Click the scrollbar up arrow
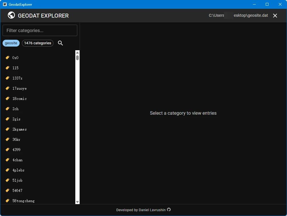The width and height of the screenshot is (287, 216). point(77,53)
